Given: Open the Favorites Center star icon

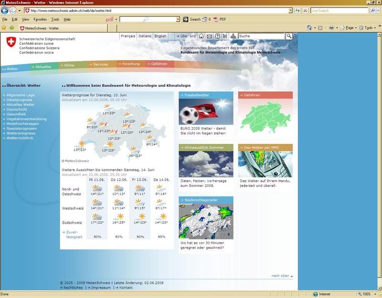Looking at the screenshot, I should click(x=4, y=28).
